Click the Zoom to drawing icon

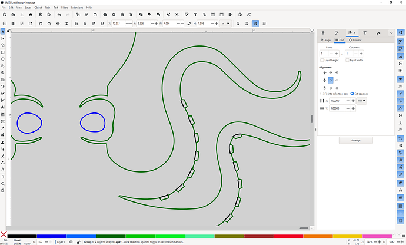click(x=114, y=15)
